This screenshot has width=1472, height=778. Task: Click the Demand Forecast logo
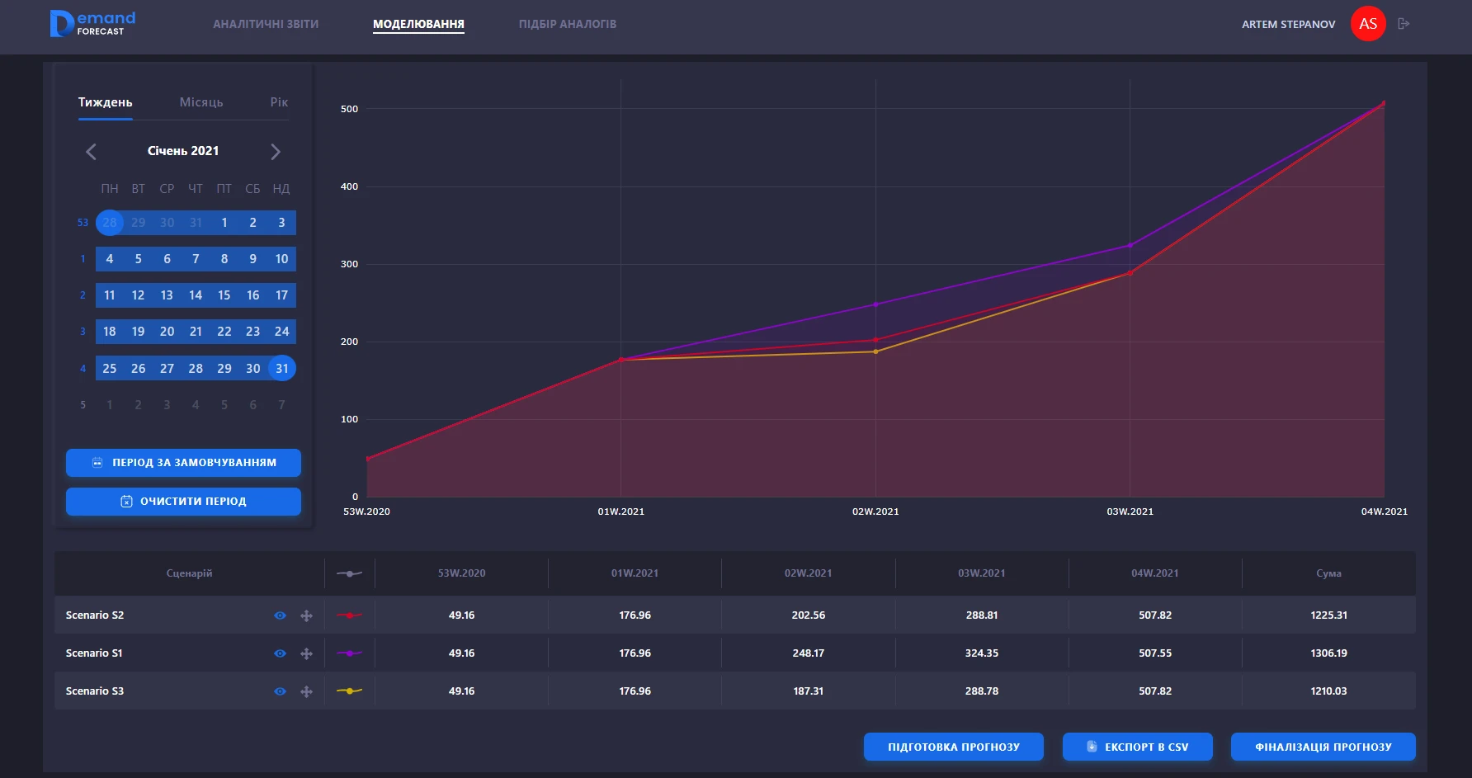click(92, 24)
